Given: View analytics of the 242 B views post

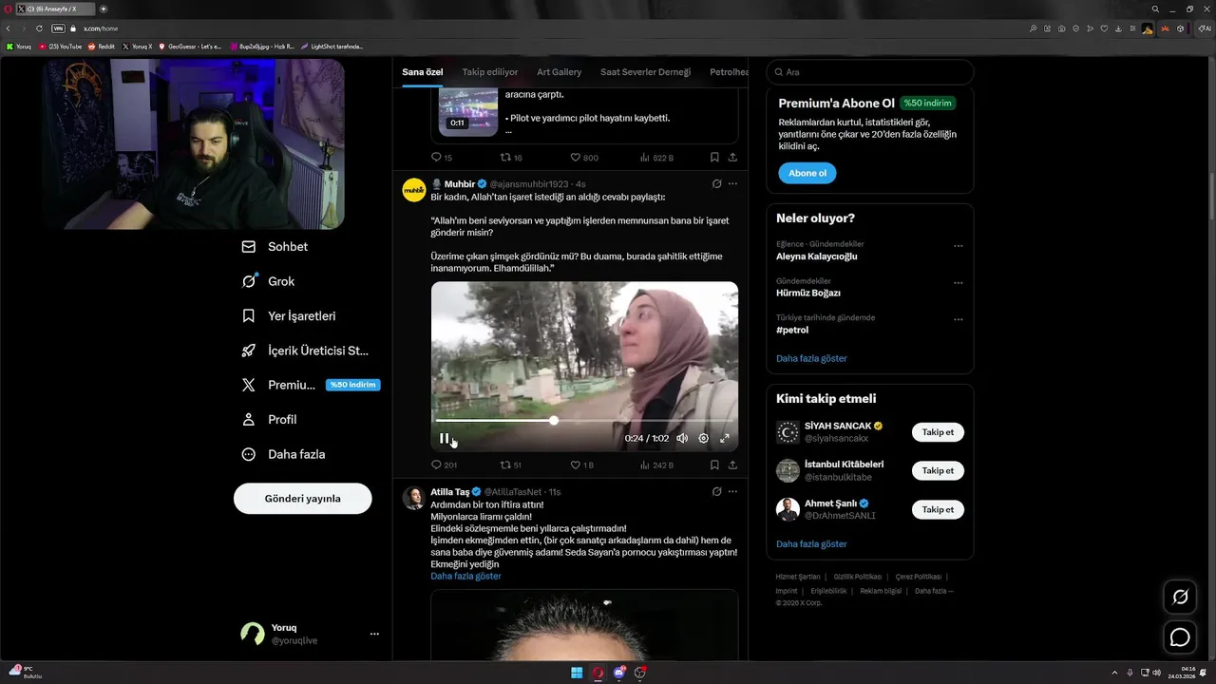Looking at the screenshot, I should (x=656, y=465).
